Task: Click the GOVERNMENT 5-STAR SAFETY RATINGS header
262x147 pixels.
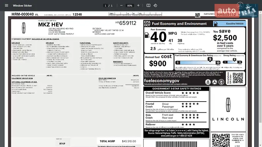Action: (x=177, y=89)
